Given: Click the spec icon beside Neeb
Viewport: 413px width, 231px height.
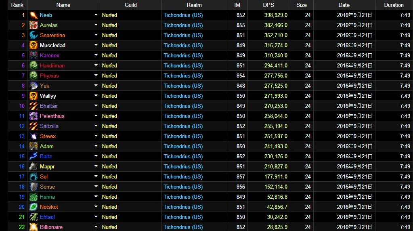Looking at the screenshot, I should (x=34, y=15).
